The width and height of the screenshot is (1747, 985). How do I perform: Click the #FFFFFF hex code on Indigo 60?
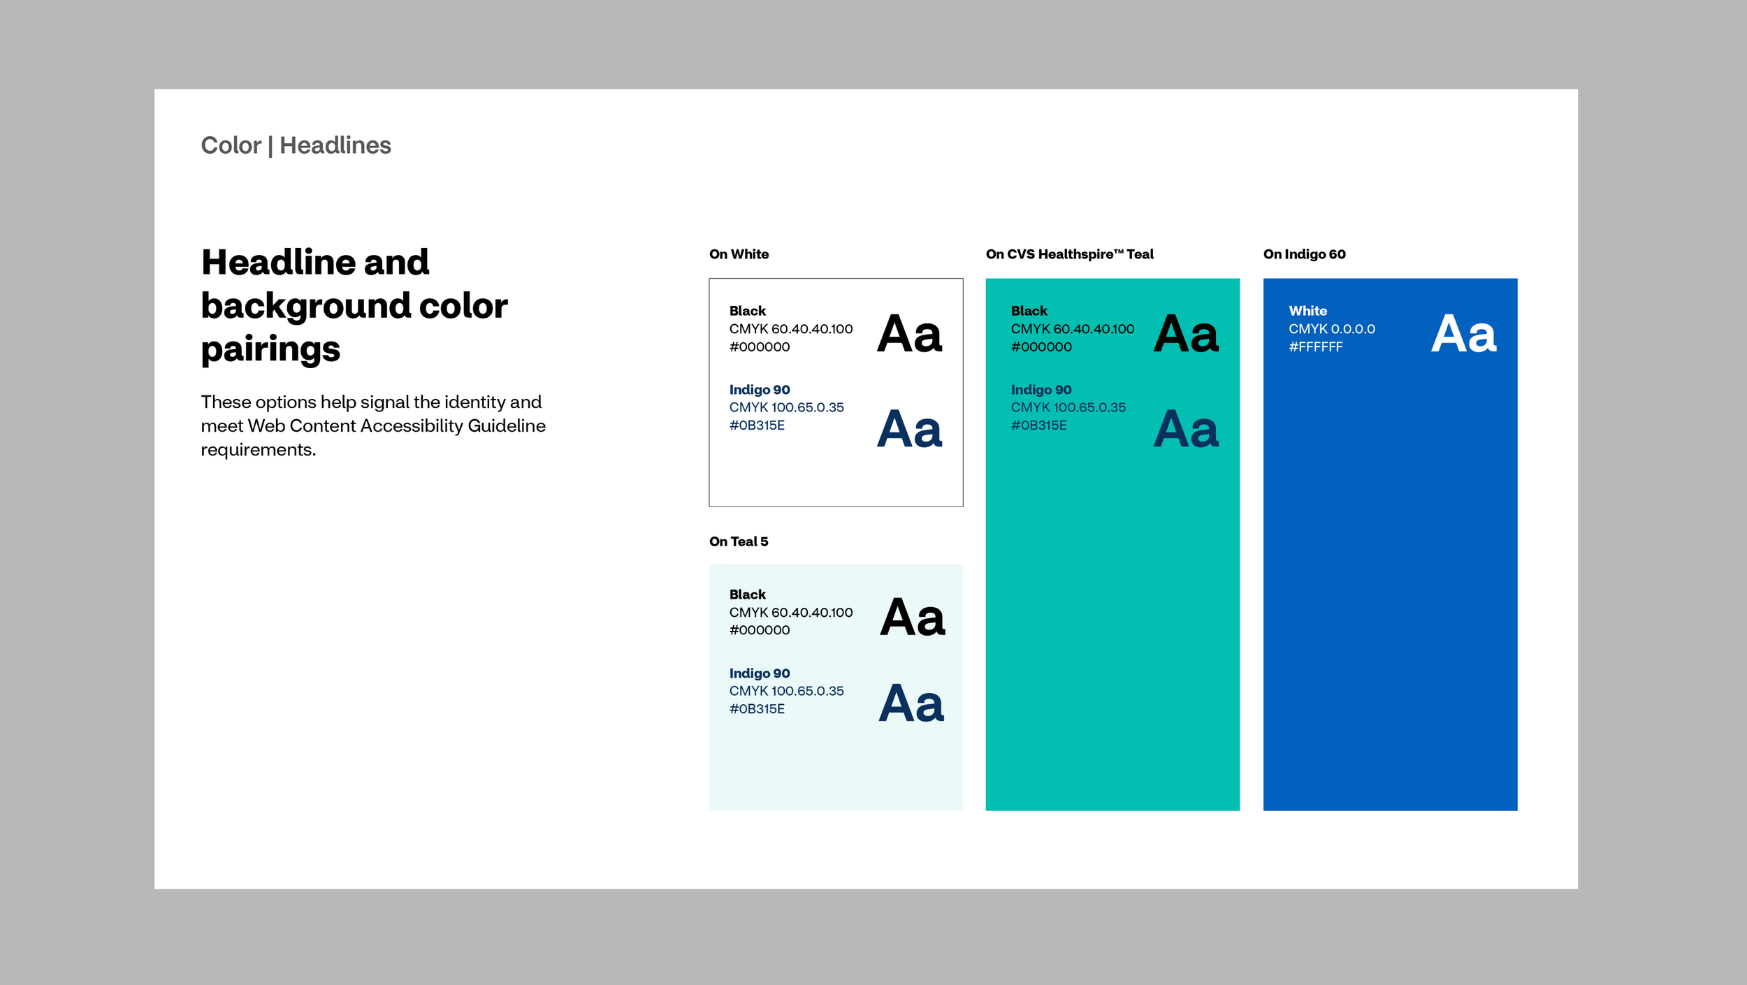(x=1315, y=347)
